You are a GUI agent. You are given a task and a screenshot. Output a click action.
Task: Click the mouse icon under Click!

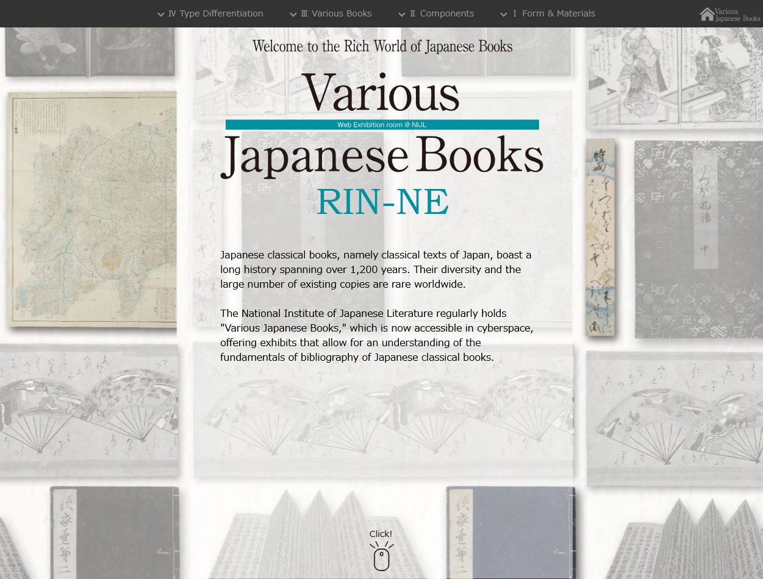(x=381, y=558)
